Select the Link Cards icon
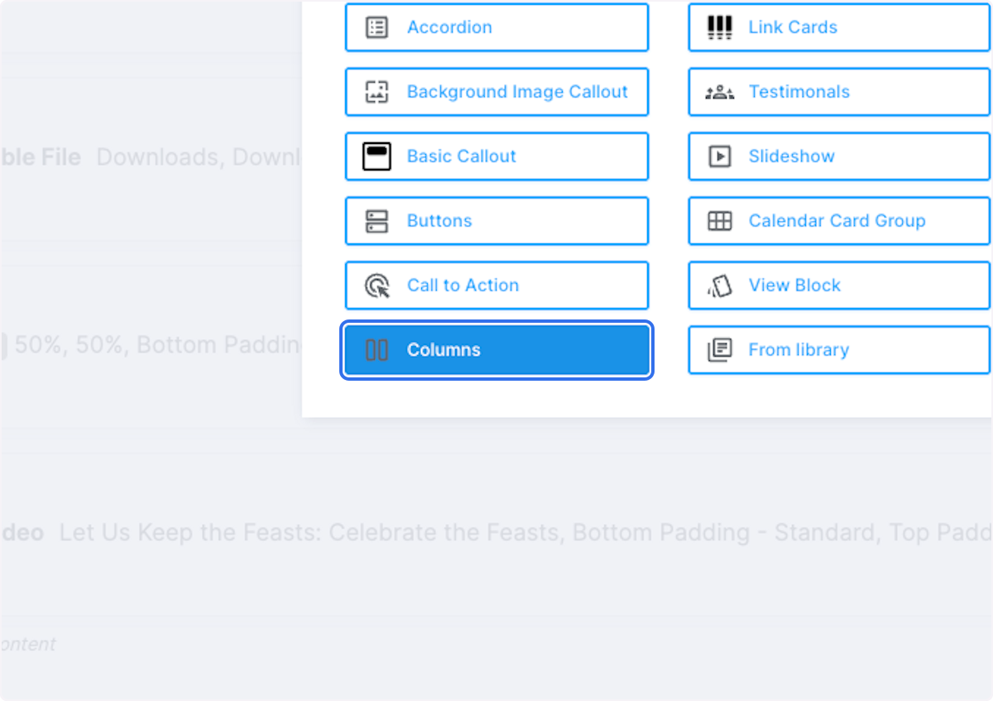Viewport: 993px width, 701px height. (719, 26)
